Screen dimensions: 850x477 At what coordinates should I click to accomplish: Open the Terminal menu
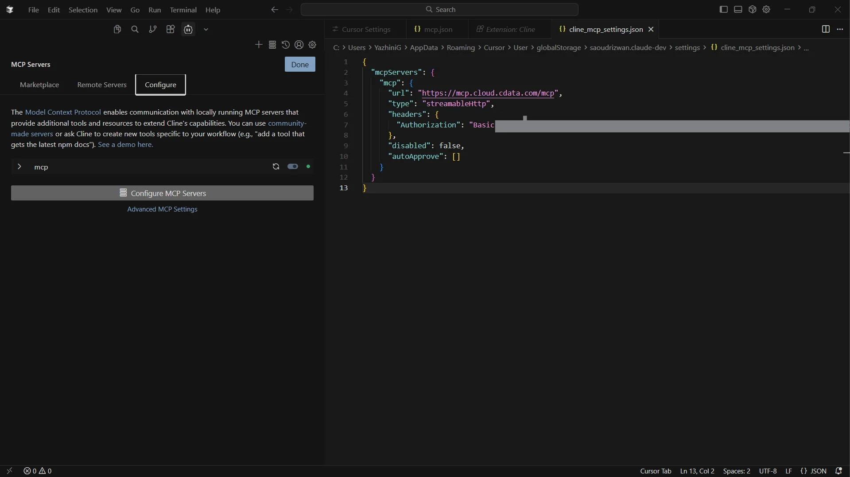coord(183,10)
